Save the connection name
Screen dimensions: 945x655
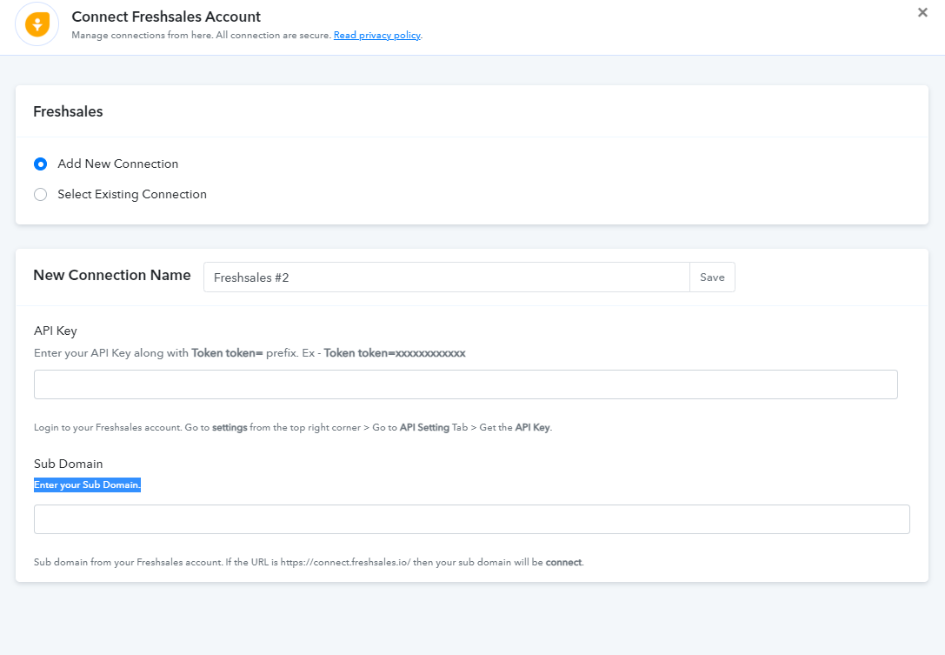712,277
